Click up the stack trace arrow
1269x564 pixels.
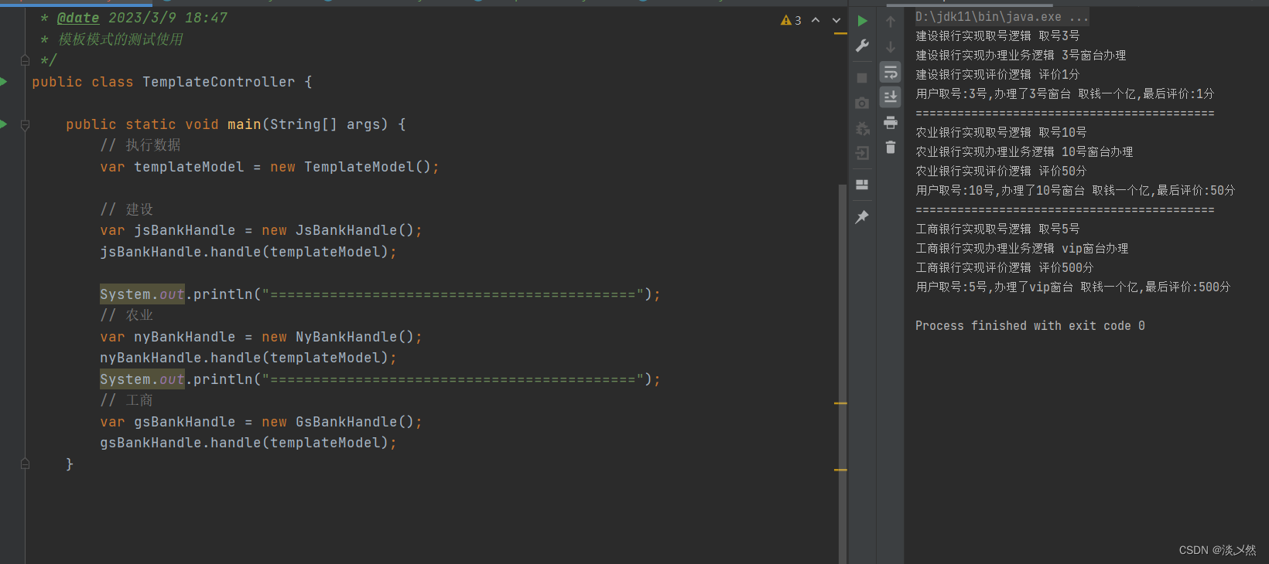pyautogui.click(x=891, y=22)
